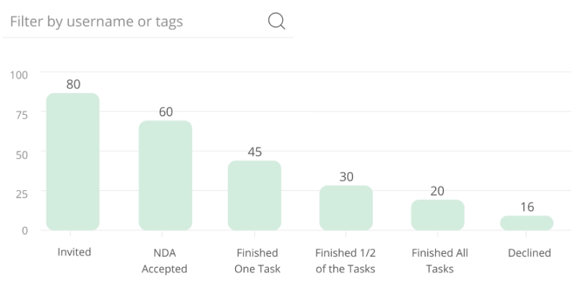Click the Finished 1/2 of the Tasks bar

346,208
